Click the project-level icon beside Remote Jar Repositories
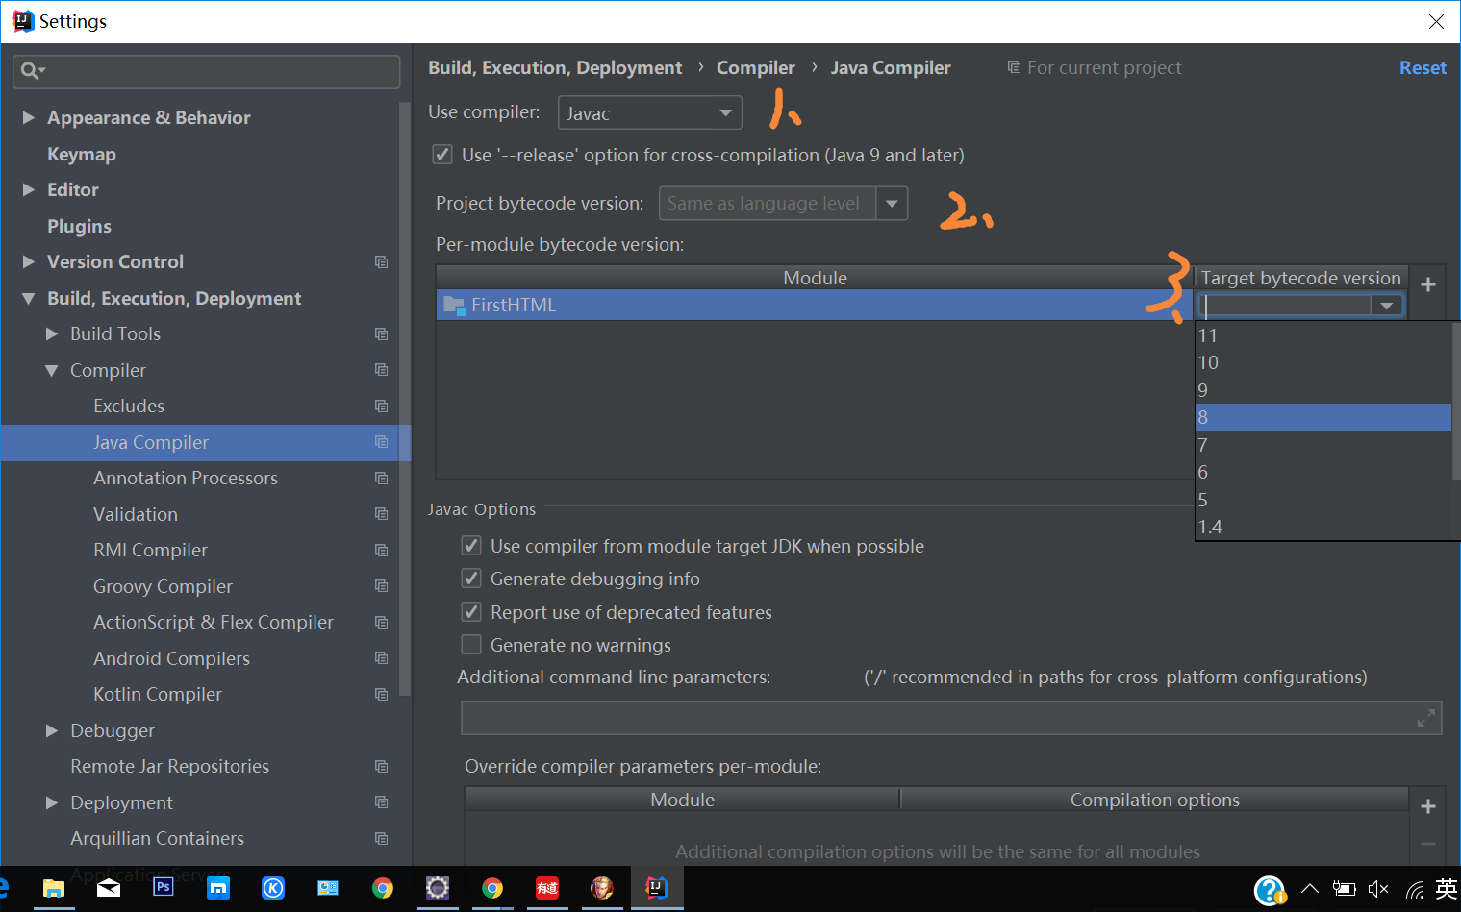1461x912 pixels. tap(381, 766)
